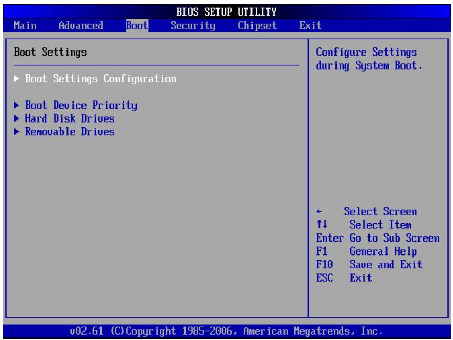Click the Select Screen key hint
Image resolution: width=453 pixels, height=340 pixels.
pyautogui.click(x=380, y=212)
